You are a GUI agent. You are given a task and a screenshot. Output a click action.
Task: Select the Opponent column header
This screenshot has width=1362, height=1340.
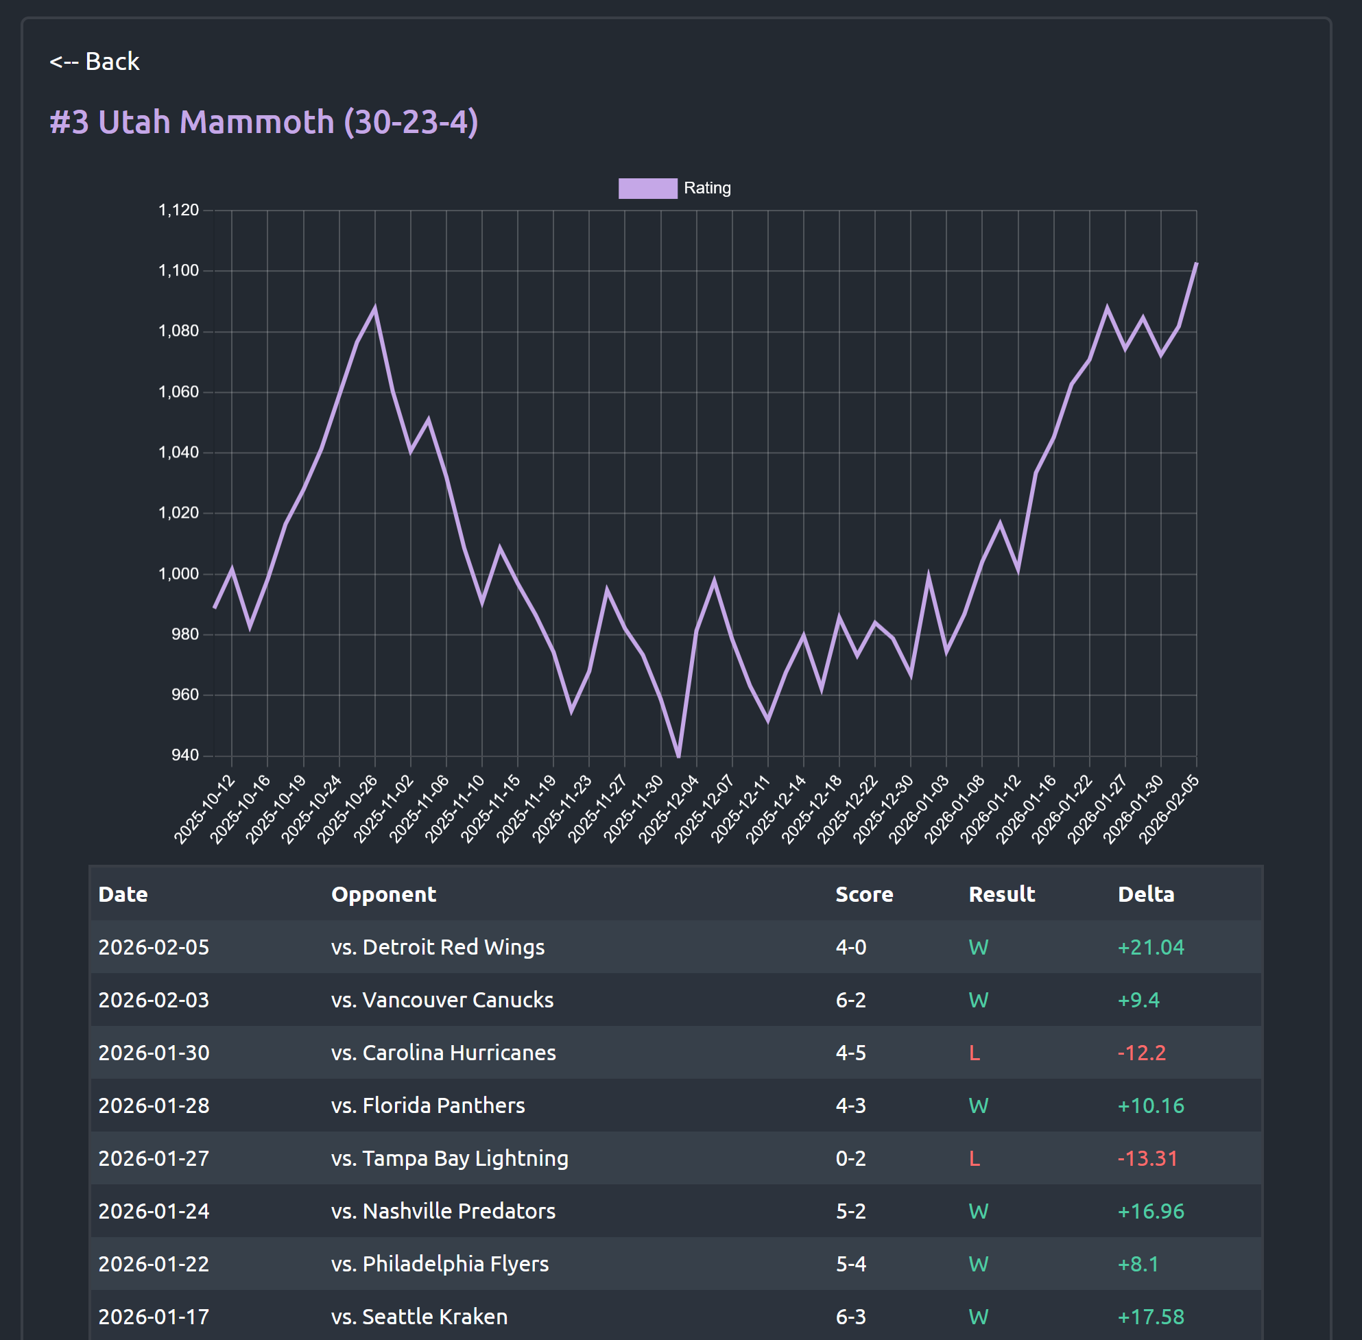tap(383, 894)
